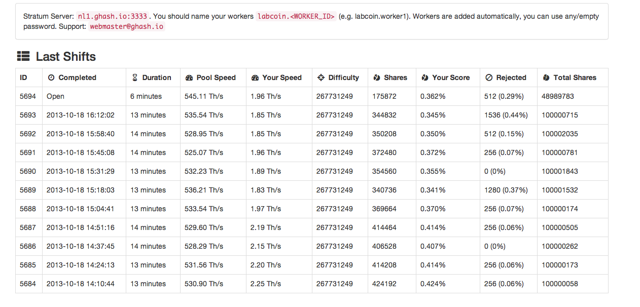The image size is (640, 307).
Task: Click the list icon beside Last Shifts
Action: [23, 56]
